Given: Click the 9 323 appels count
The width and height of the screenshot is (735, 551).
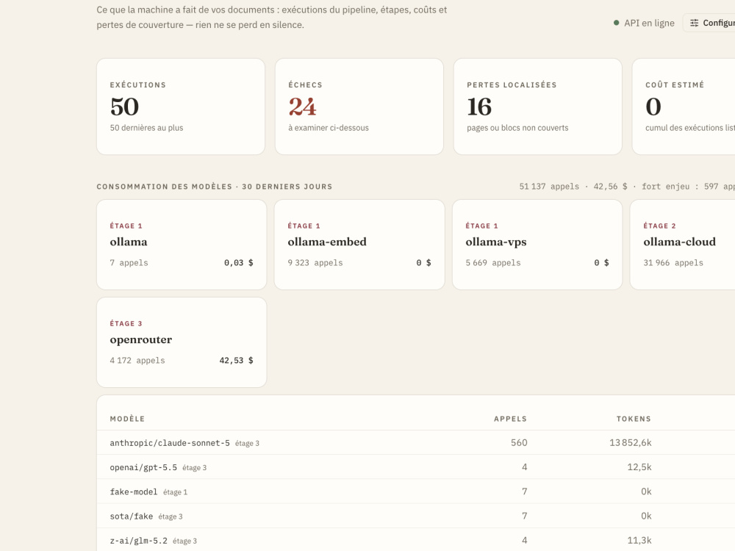Looking at the screenshot, I should pyautogui.click(x=315, y=263).
